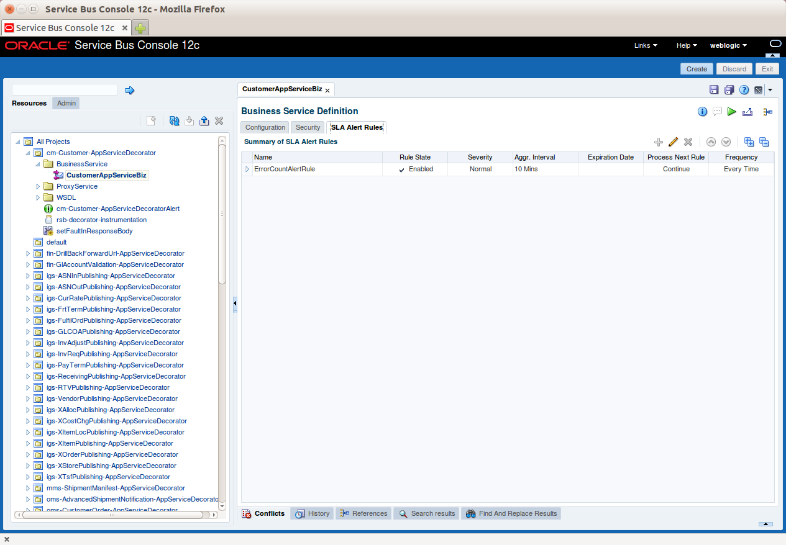Click the setFaultInResponseBody resource icon

pos(48,231)
